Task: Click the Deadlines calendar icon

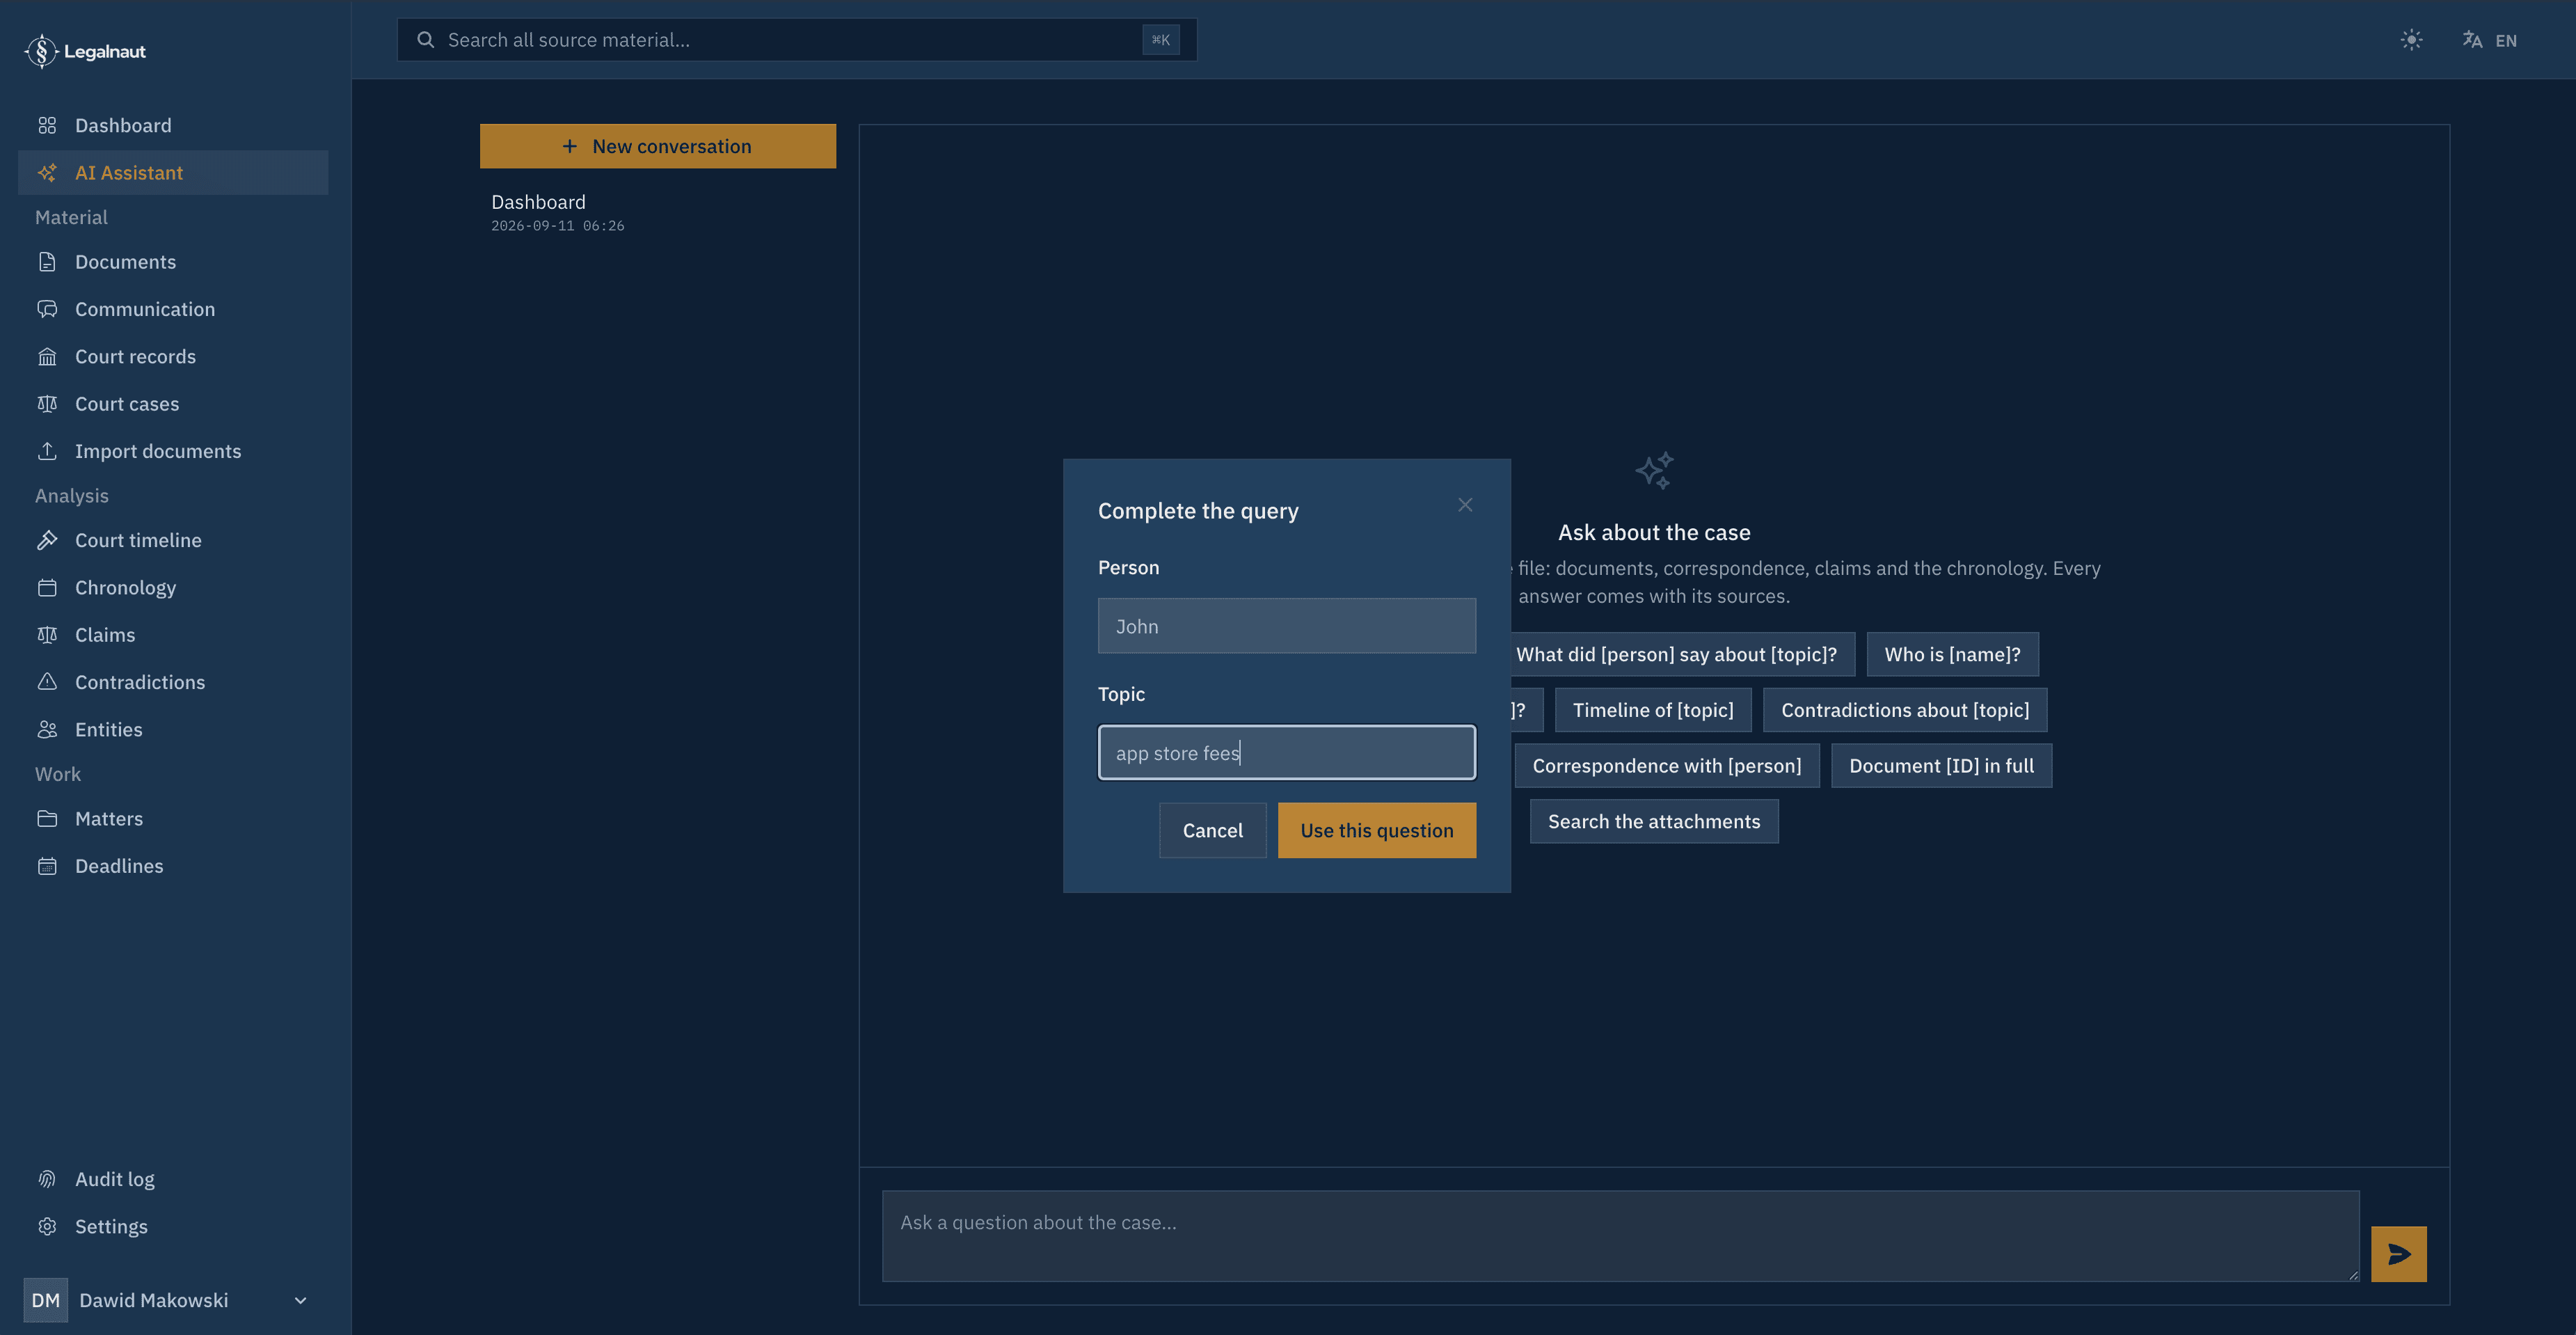Action: click(x=47, y=866)
